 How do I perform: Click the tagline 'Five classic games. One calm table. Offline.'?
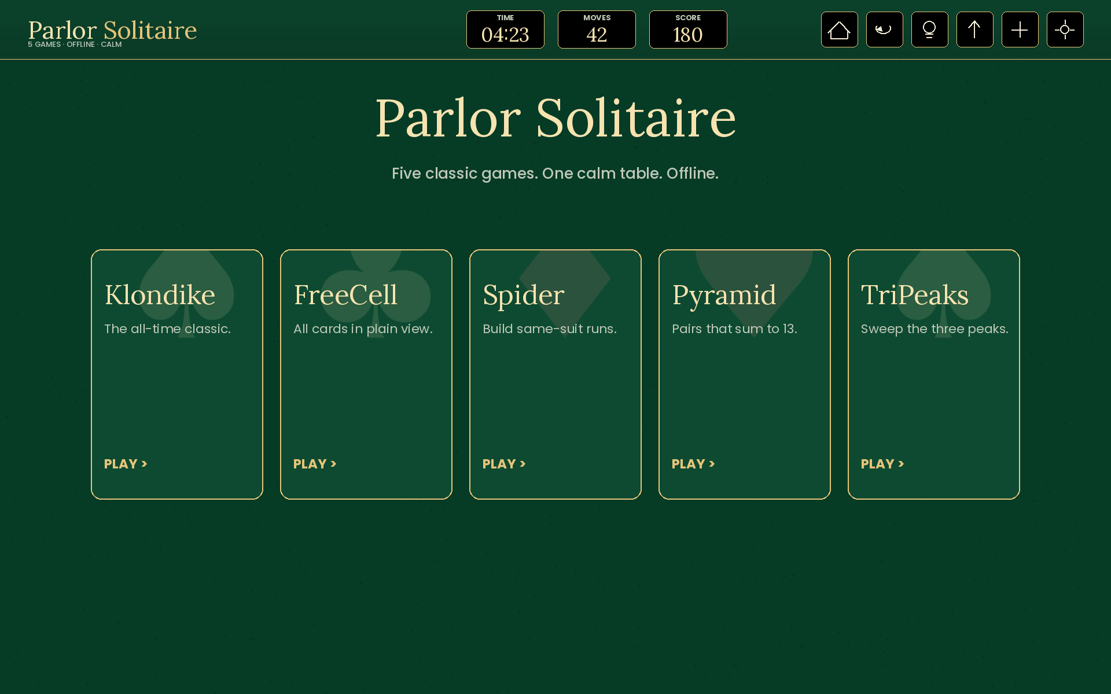pyautogui.click(x=555, y=173)
